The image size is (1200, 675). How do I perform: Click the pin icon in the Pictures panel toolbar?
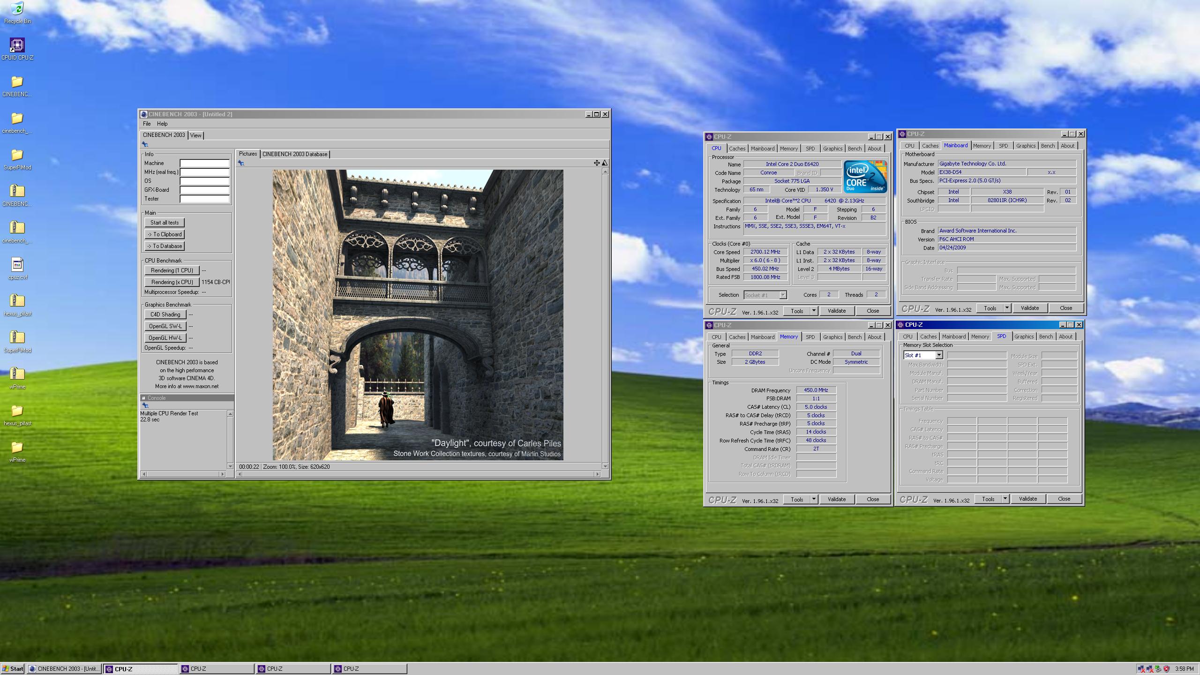pos(241,163)
